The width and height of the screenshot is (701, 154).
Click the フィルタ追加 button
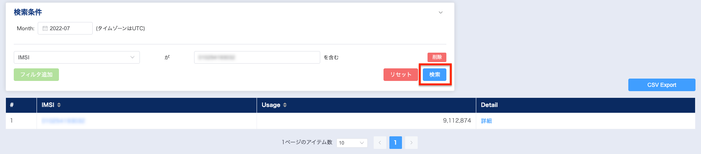[x=36, y=75]
